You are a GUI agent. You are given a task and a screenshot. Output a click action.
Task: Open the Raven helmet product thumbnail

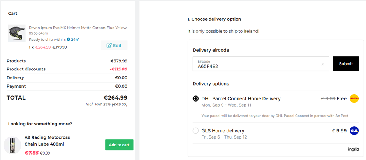[x=17, y=33]
